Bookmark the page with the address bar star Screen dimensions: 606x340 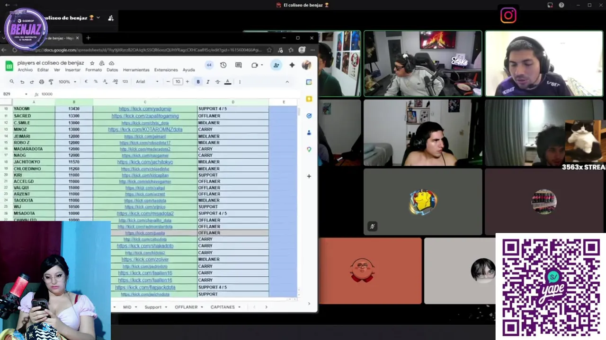coord(269,50)
